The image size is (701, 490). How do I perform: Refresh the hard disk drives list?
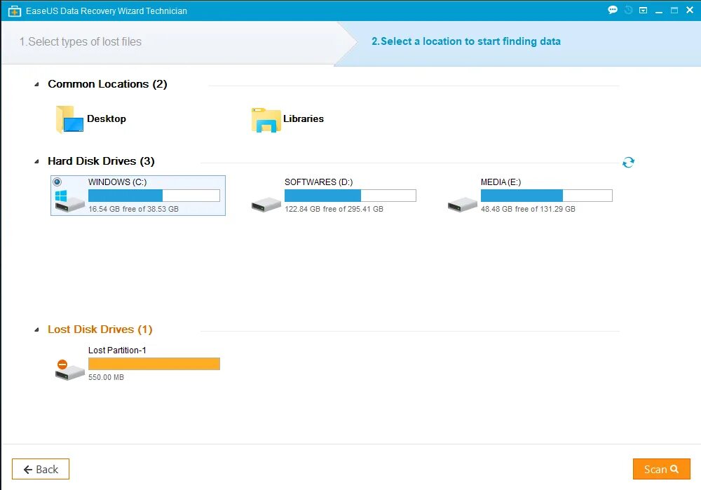[628, 163]
